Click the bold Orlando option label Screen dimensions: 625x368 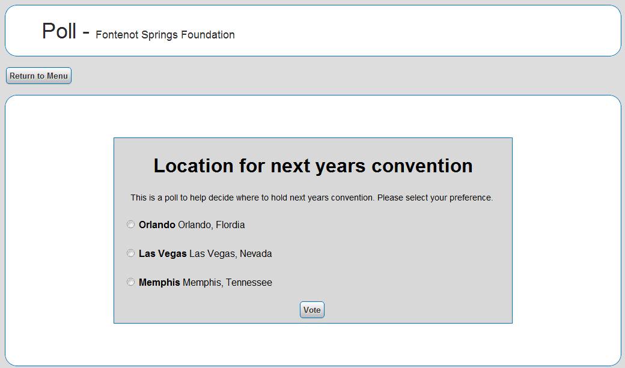click(157, 225)
